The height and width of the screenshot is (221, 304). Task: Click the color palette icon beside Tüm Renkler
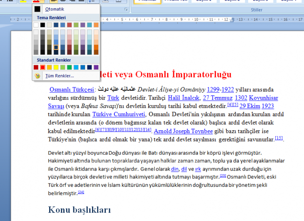tap(37, 76)
